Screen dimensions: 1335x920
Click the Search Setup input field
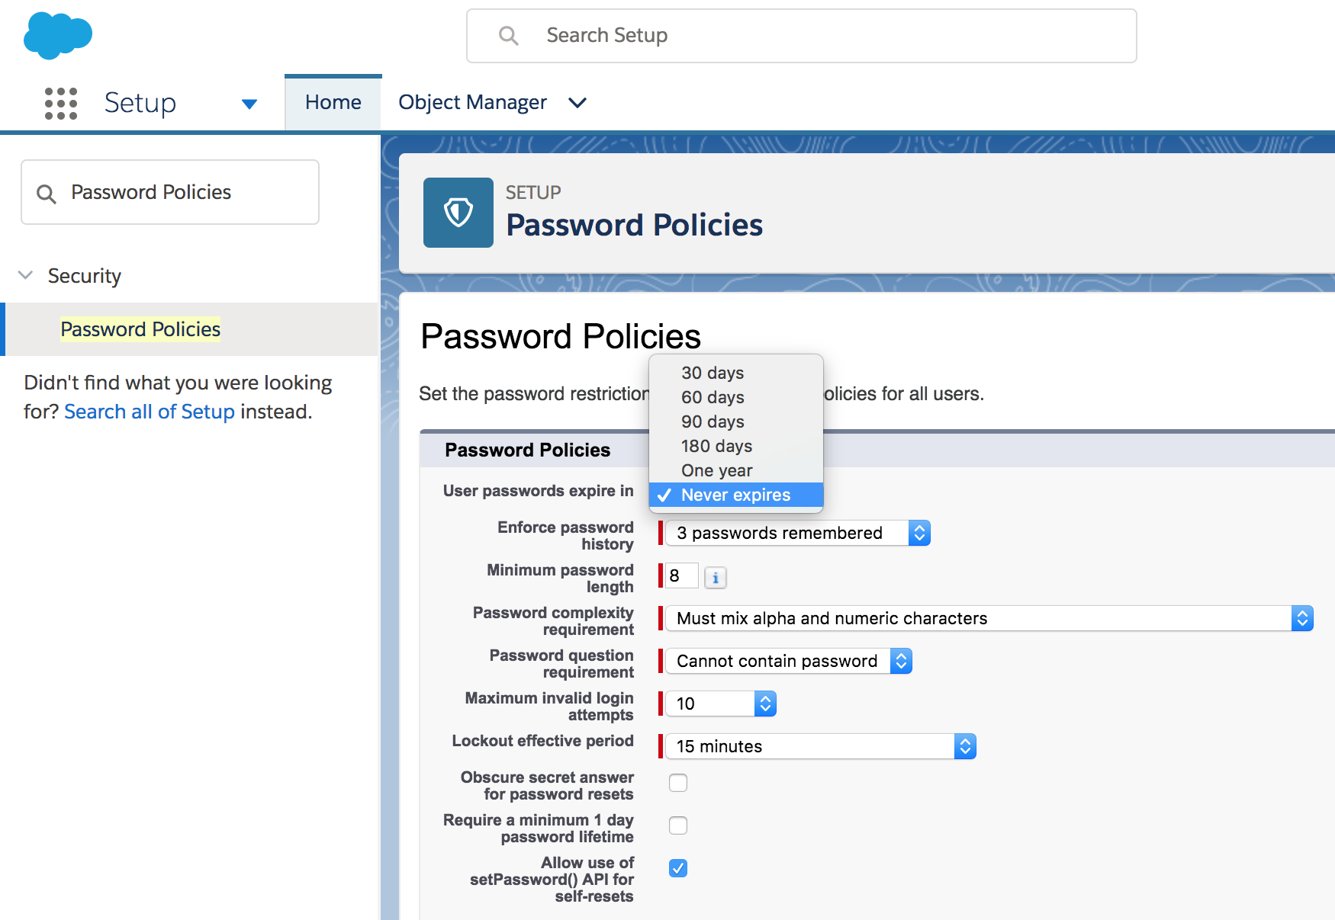pos(802,36)
